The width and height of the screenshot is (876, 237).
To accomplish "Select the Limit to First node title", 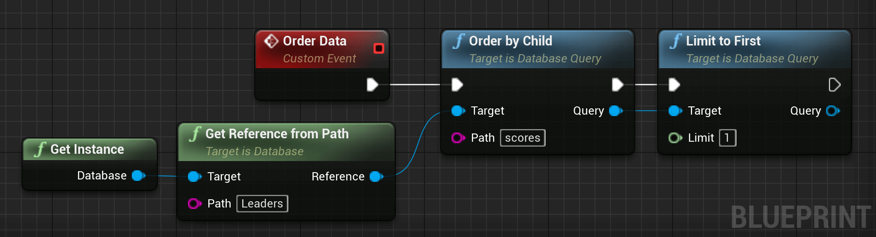I will (723, 41).
